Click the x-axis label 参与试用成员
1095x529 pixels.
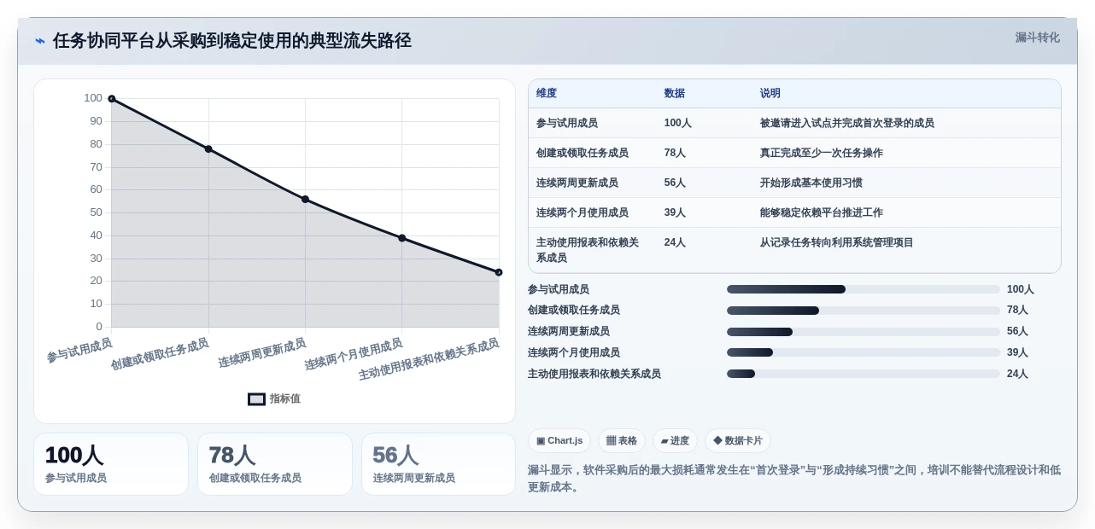(79, 350)
